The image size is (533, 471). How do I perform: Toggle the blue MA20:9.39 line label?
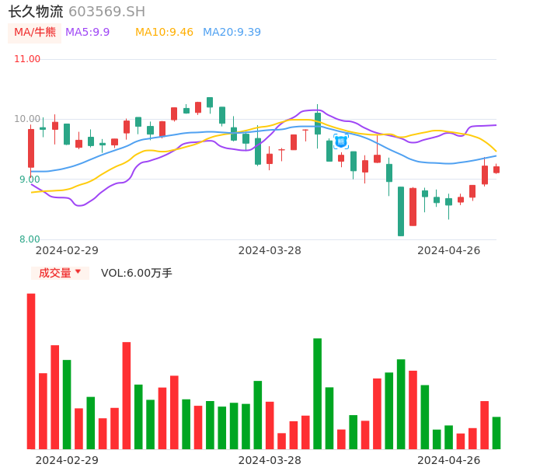[232, 33]
